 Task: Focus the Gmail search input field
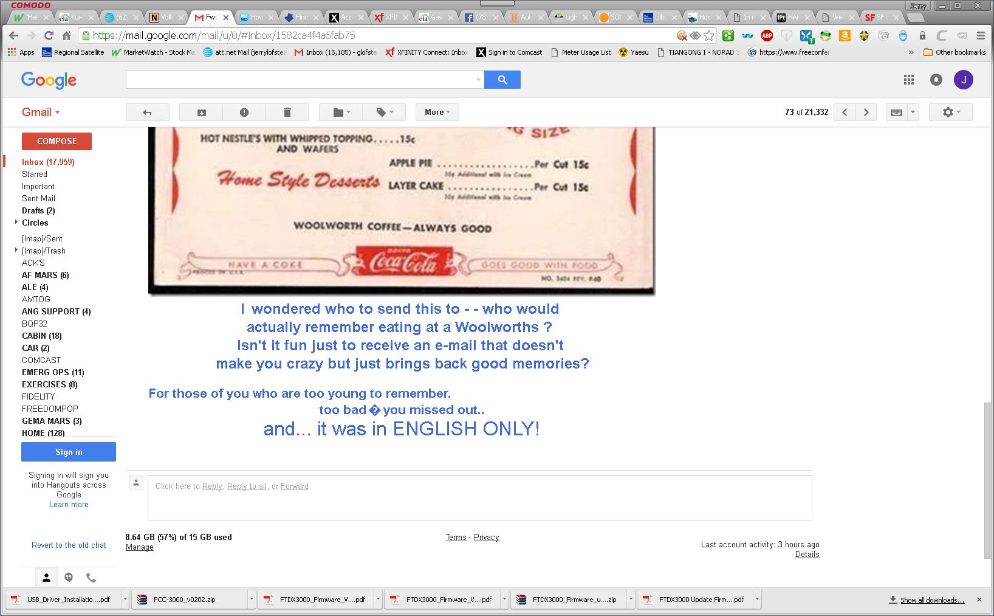[x=300, y=80]
